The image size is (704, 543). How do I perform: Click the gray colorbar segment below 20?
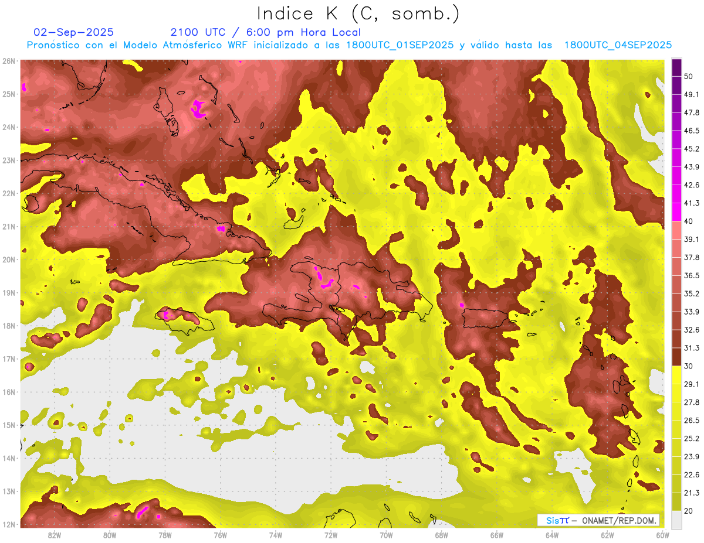tap(676, 519)
